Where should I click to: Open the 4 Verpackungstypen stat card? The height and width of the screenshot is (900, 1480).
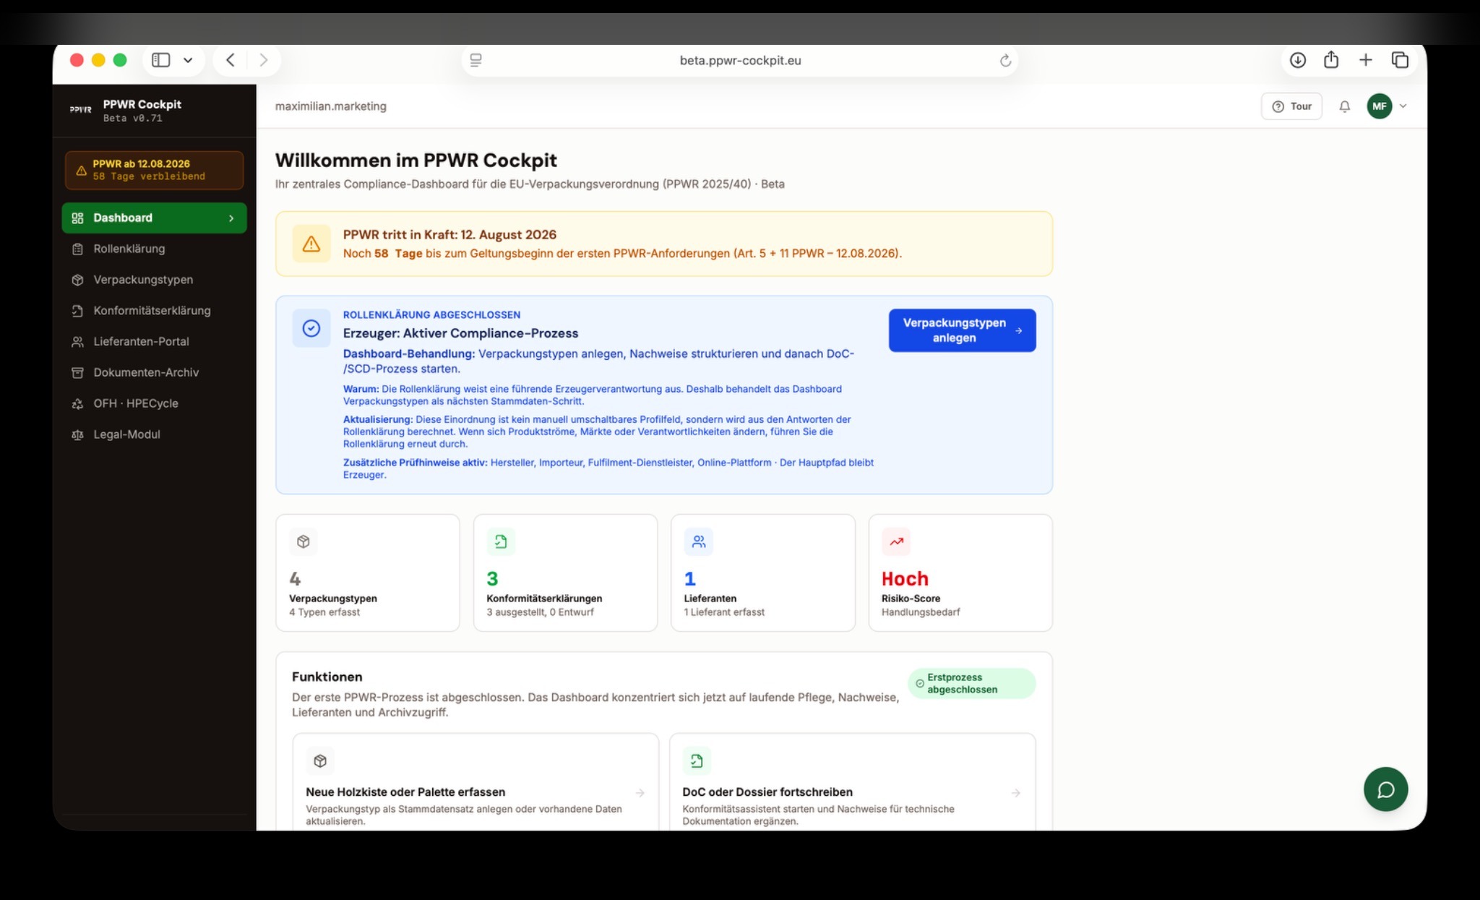tap(368, 573)
